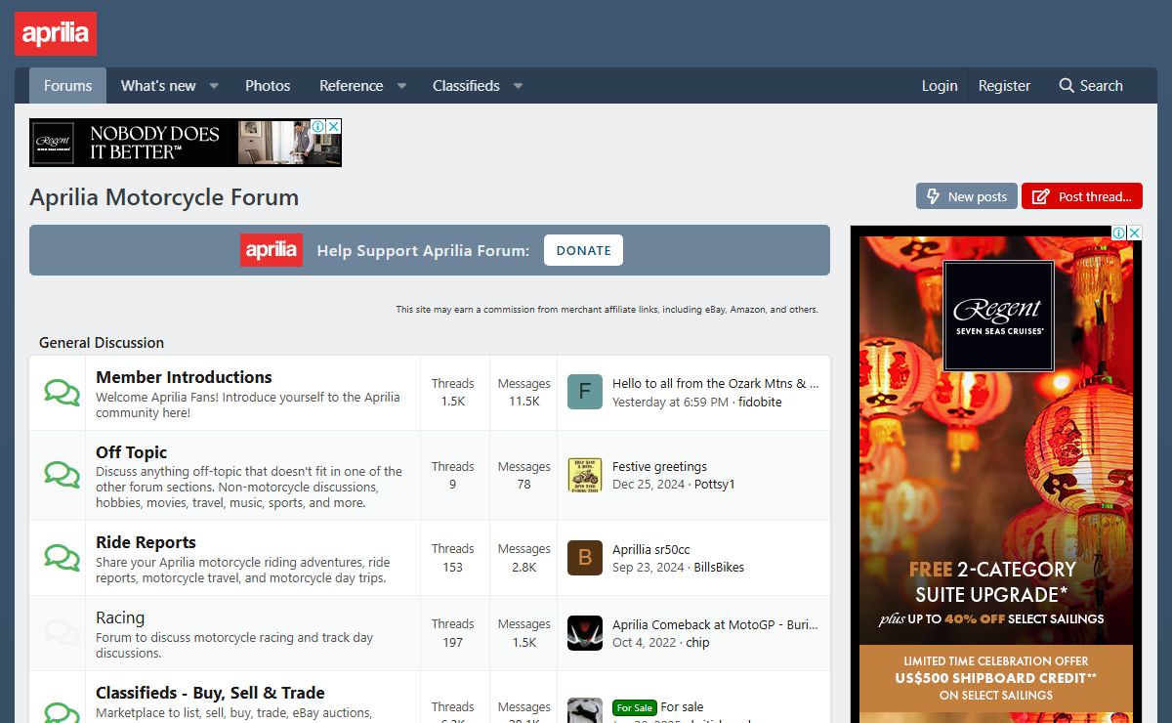Image resolution: width=1172 pixels, height=723 pixels.
Task: Open the Reference menu item
Action: (x=351, y=86)
